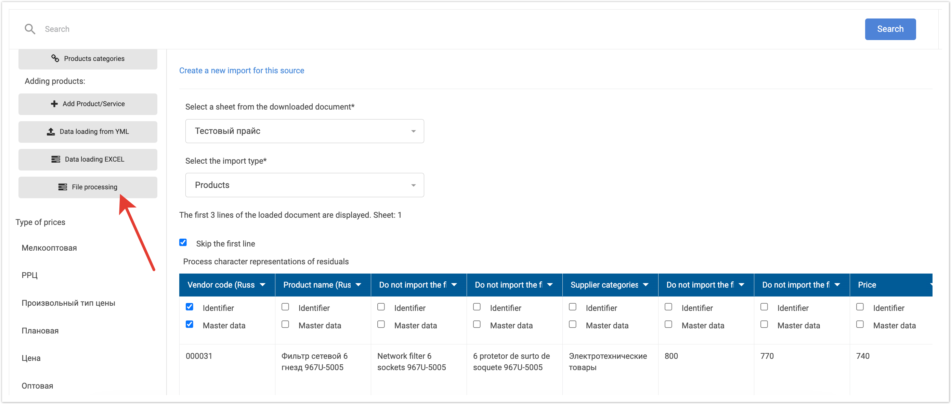Uncheck Identifier under Vendor code column
Screen dimensions: 951x404
(x=190, y=307)
